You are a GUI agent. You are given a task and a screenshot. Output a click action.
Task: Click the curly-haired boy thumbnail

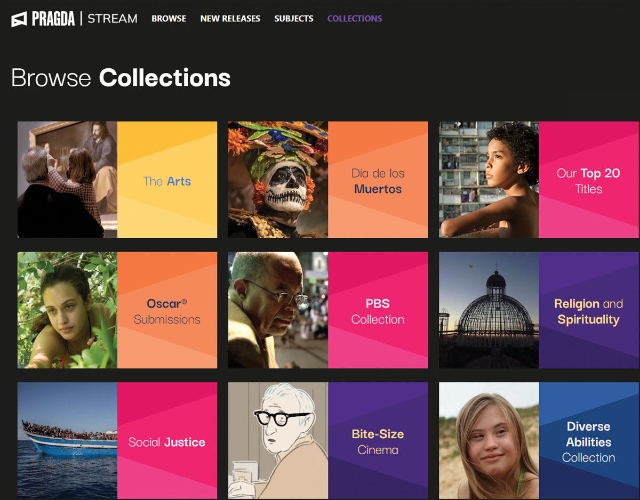[489, 180]
